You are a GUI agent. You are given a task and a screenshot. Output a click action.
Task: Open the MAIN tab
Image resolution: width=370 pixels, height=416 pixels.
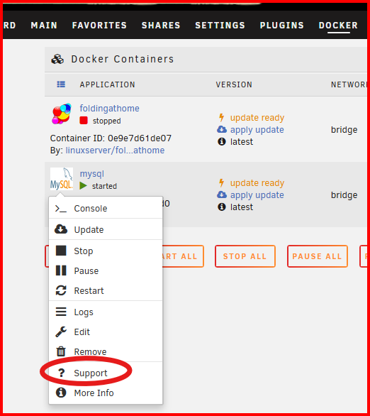click(44, 26)
